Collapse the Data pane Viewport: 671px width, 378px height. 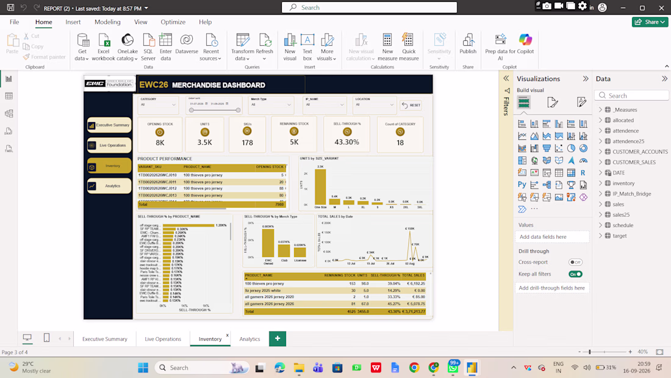coord(664,79)
